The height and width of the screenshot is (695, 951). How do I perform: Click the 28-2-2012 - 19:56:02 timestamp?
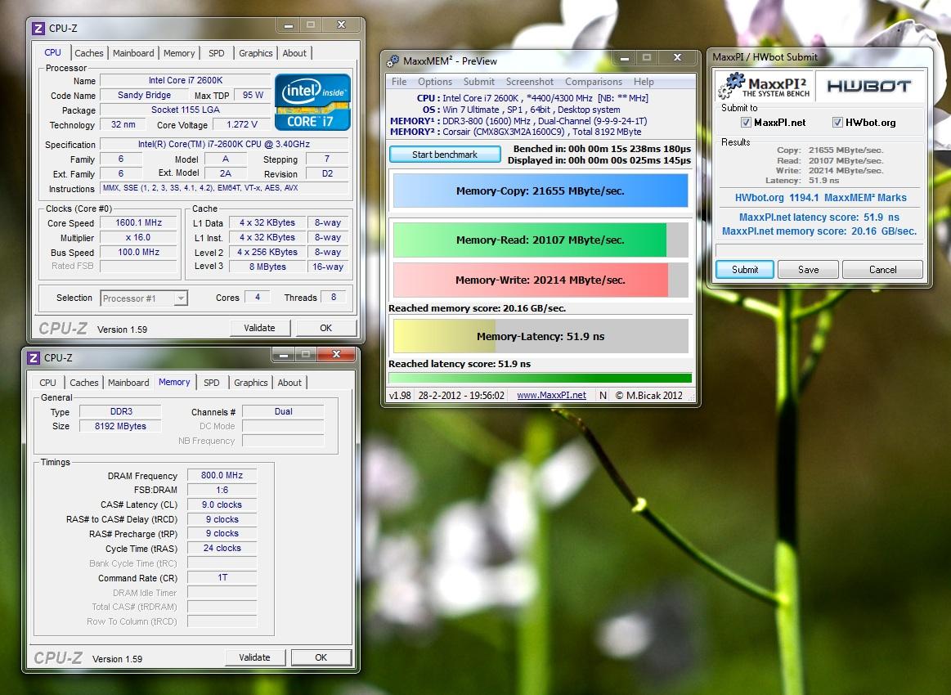click(x=461, y=396)
